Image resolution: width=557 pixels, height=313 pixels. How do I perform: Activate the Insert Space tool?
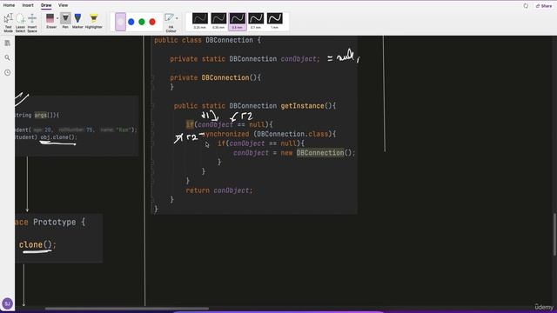point(32,23)
